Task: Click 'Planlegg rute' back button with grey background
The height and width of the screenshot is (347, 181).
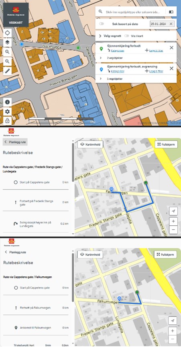Action: (15, 142)
